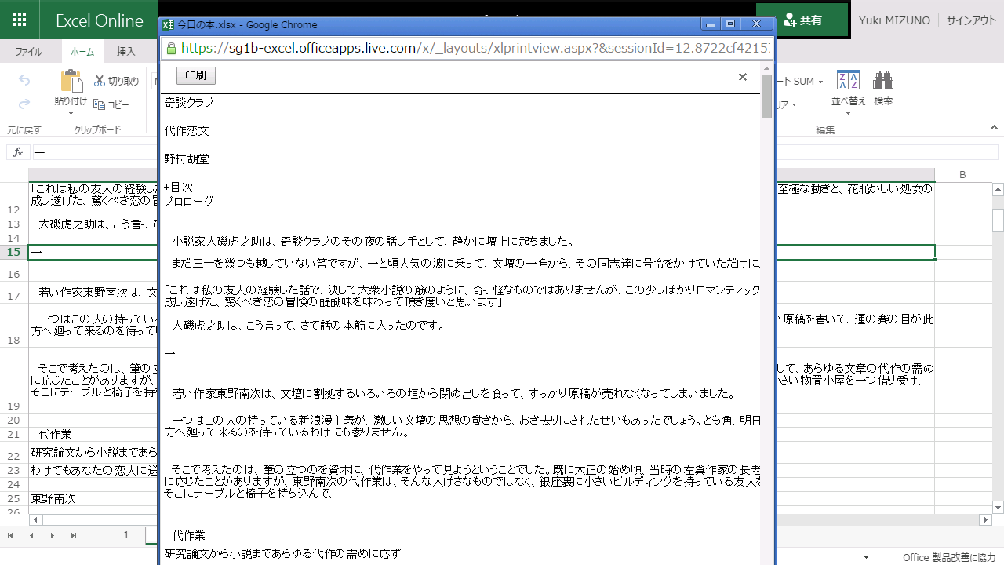Open the AutoSum (SUM) dropdown arrow
1004x565 pixels.
(820, 82)
